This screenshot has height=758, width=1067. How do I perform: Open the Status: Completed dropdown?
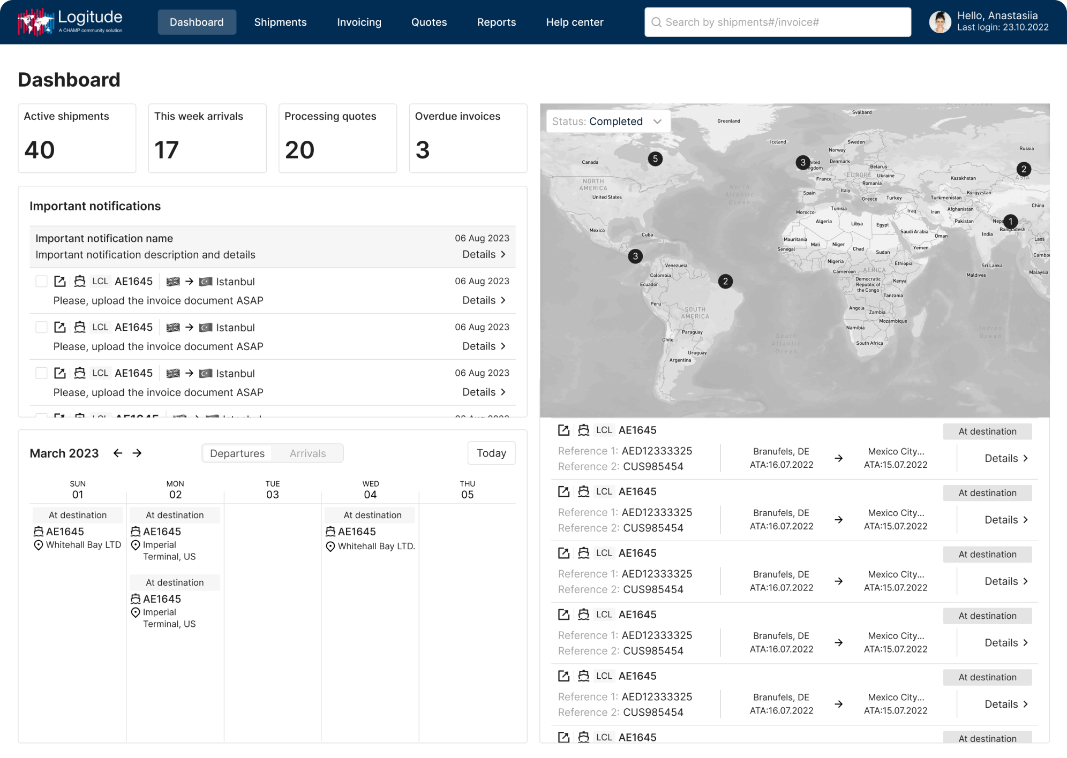click(608, 122)
